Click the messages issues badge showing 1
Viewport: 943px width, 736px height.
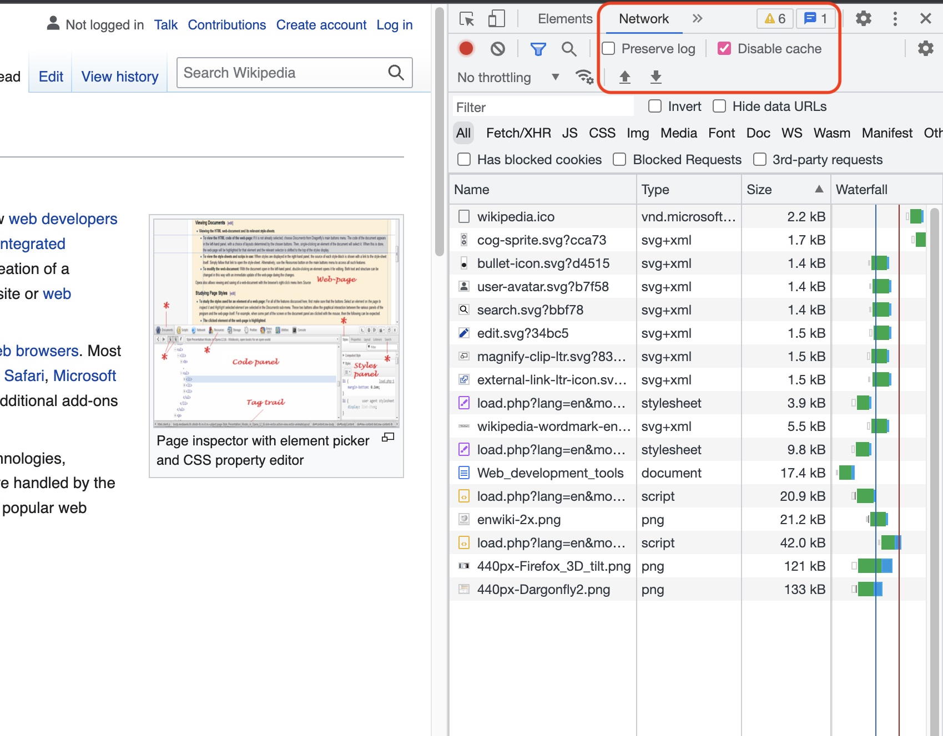click(815, 19)
